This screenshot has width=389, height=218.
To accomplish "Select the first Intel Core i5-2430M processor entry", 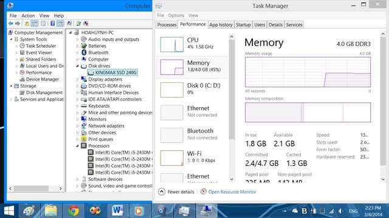I will coord(123,153).
